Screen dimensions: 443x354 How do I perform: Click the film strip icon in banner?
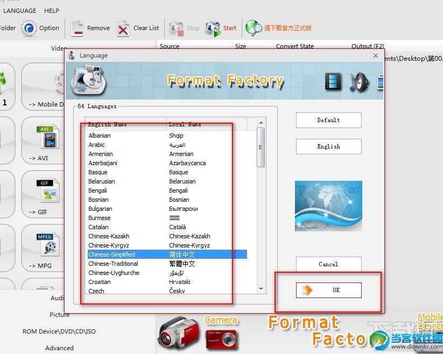(x=333, y=82)
